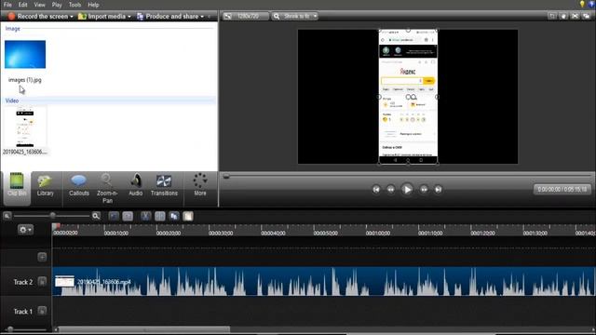
Task: Open the timeline gear settings dropdown
Action: pos(25,230)
